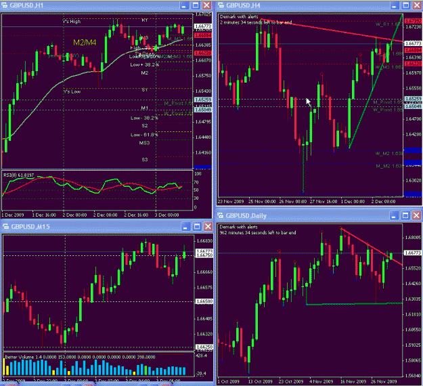Click the 1.68005 price on Daily scale
This screenshot has height=386, width=423.
point(413,238)
